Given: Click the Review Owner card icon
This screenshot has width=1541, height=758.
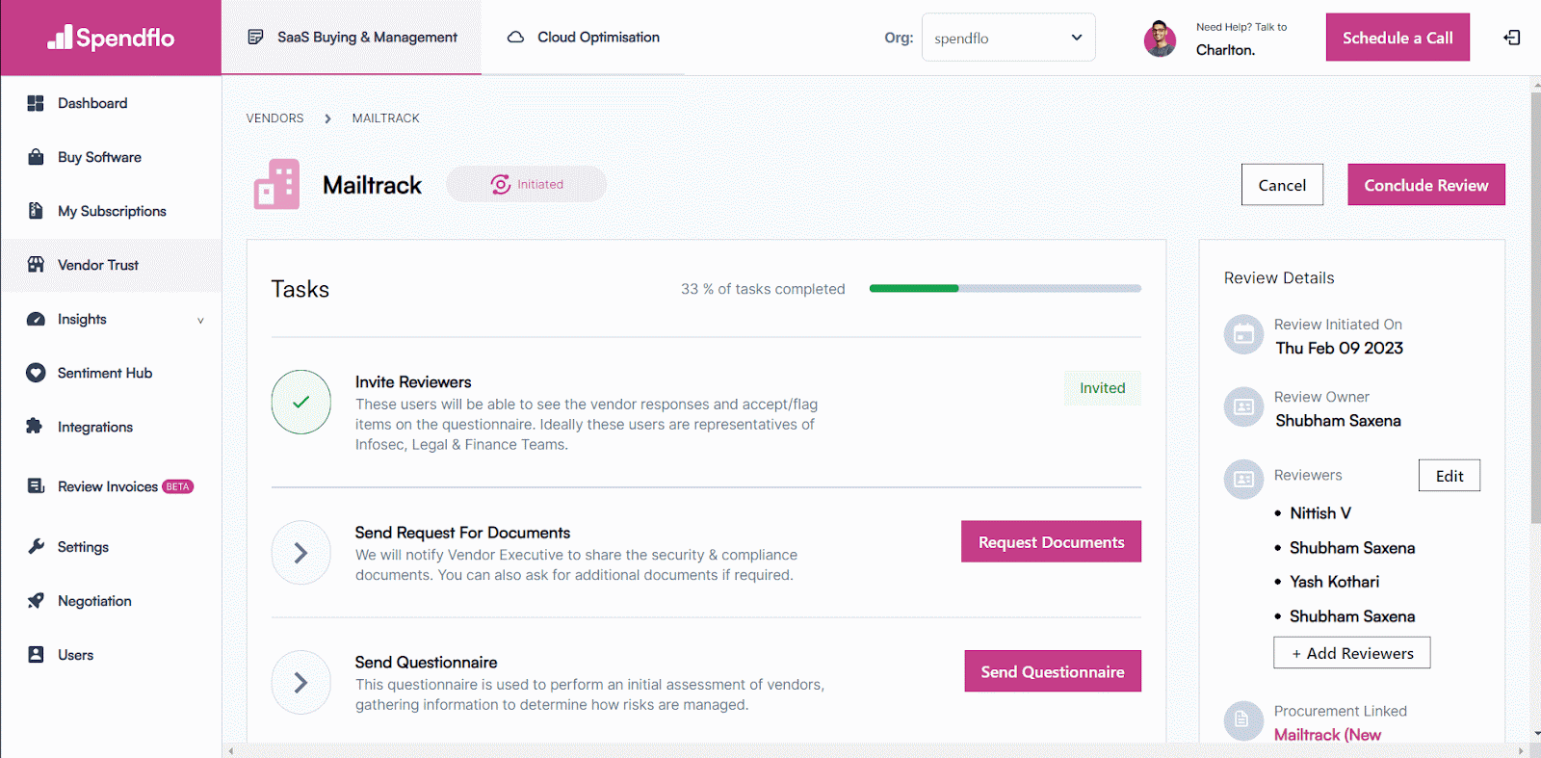Looking at the screenshot, I should click(1243, 407).
